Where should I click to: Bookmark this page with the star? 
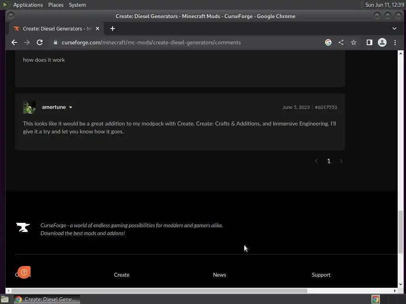pos(354,42)
